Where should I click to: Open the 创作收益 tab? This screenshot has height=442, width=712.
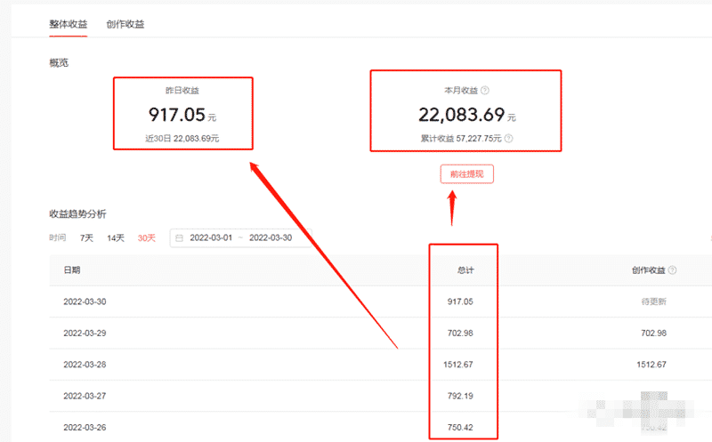125,24
